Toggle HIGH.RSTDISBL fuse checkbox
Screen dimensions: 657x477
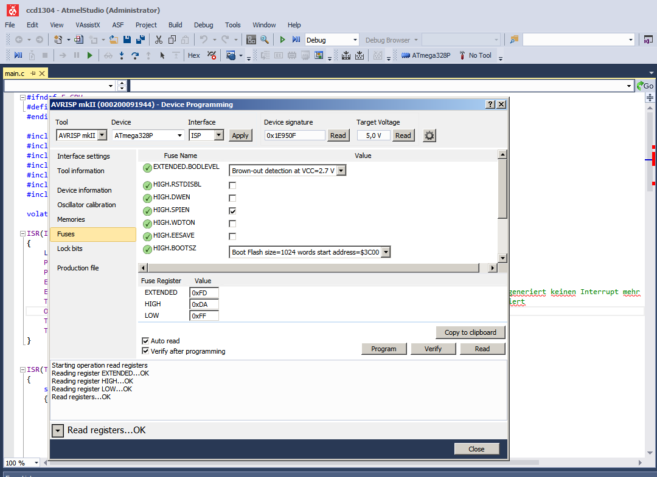(232, 185)
